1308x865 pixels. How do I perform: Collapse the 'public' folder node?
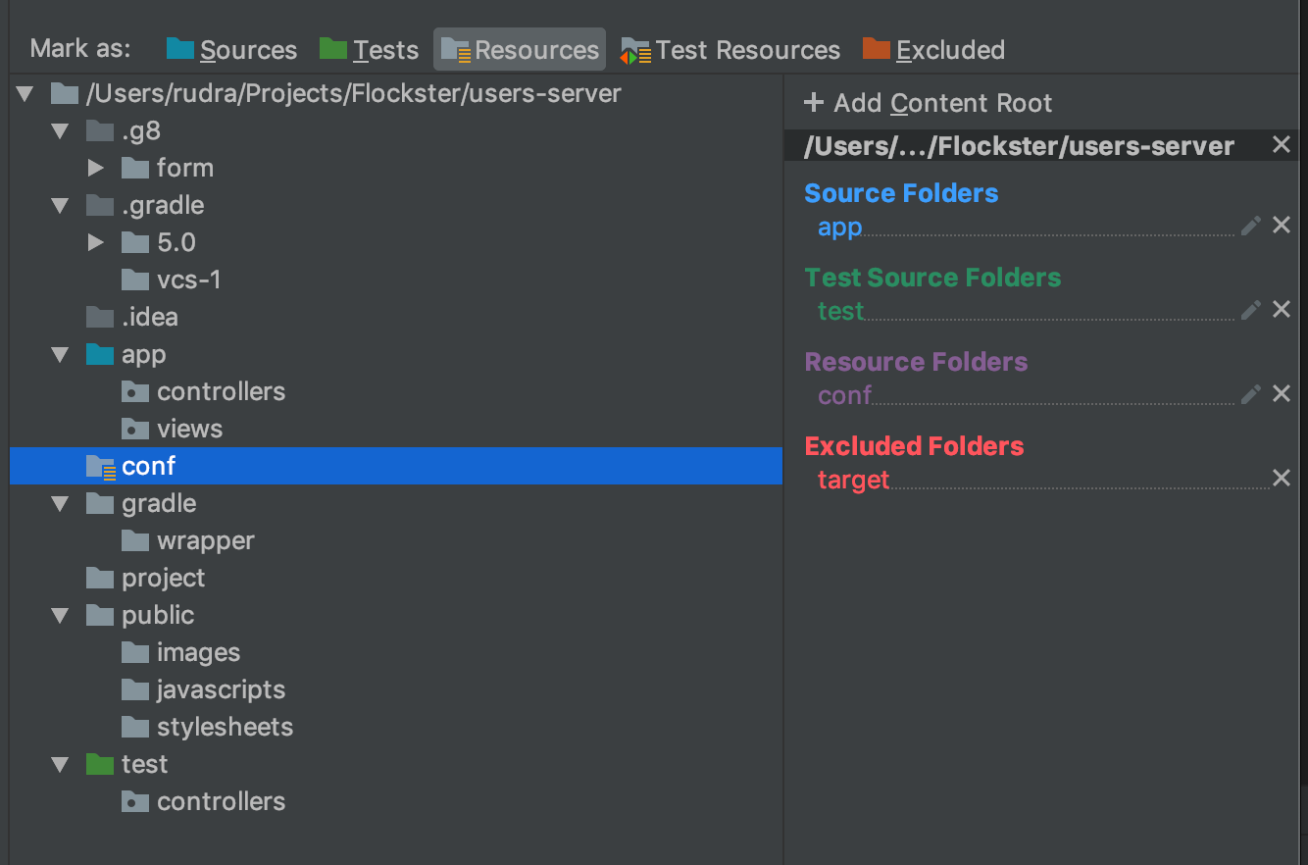(59, 615)
